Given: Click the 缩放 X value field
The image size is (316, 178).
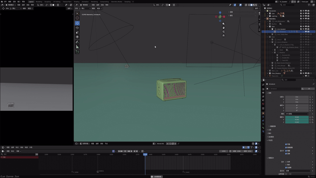Looking at the screenshot, I should (x=297, y=117).
